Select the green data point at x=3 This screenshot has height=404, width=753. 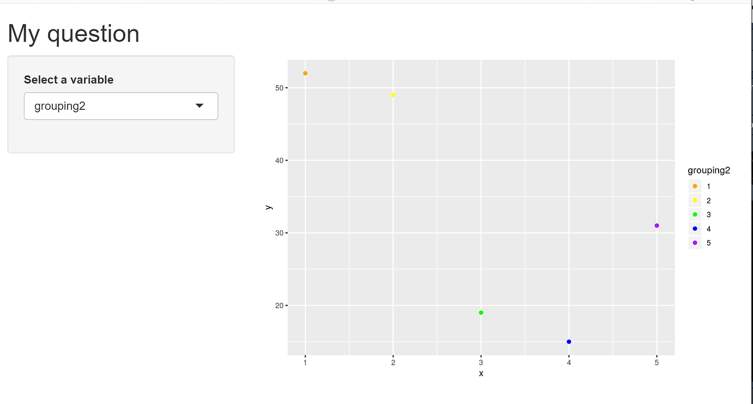pos(481,312)
